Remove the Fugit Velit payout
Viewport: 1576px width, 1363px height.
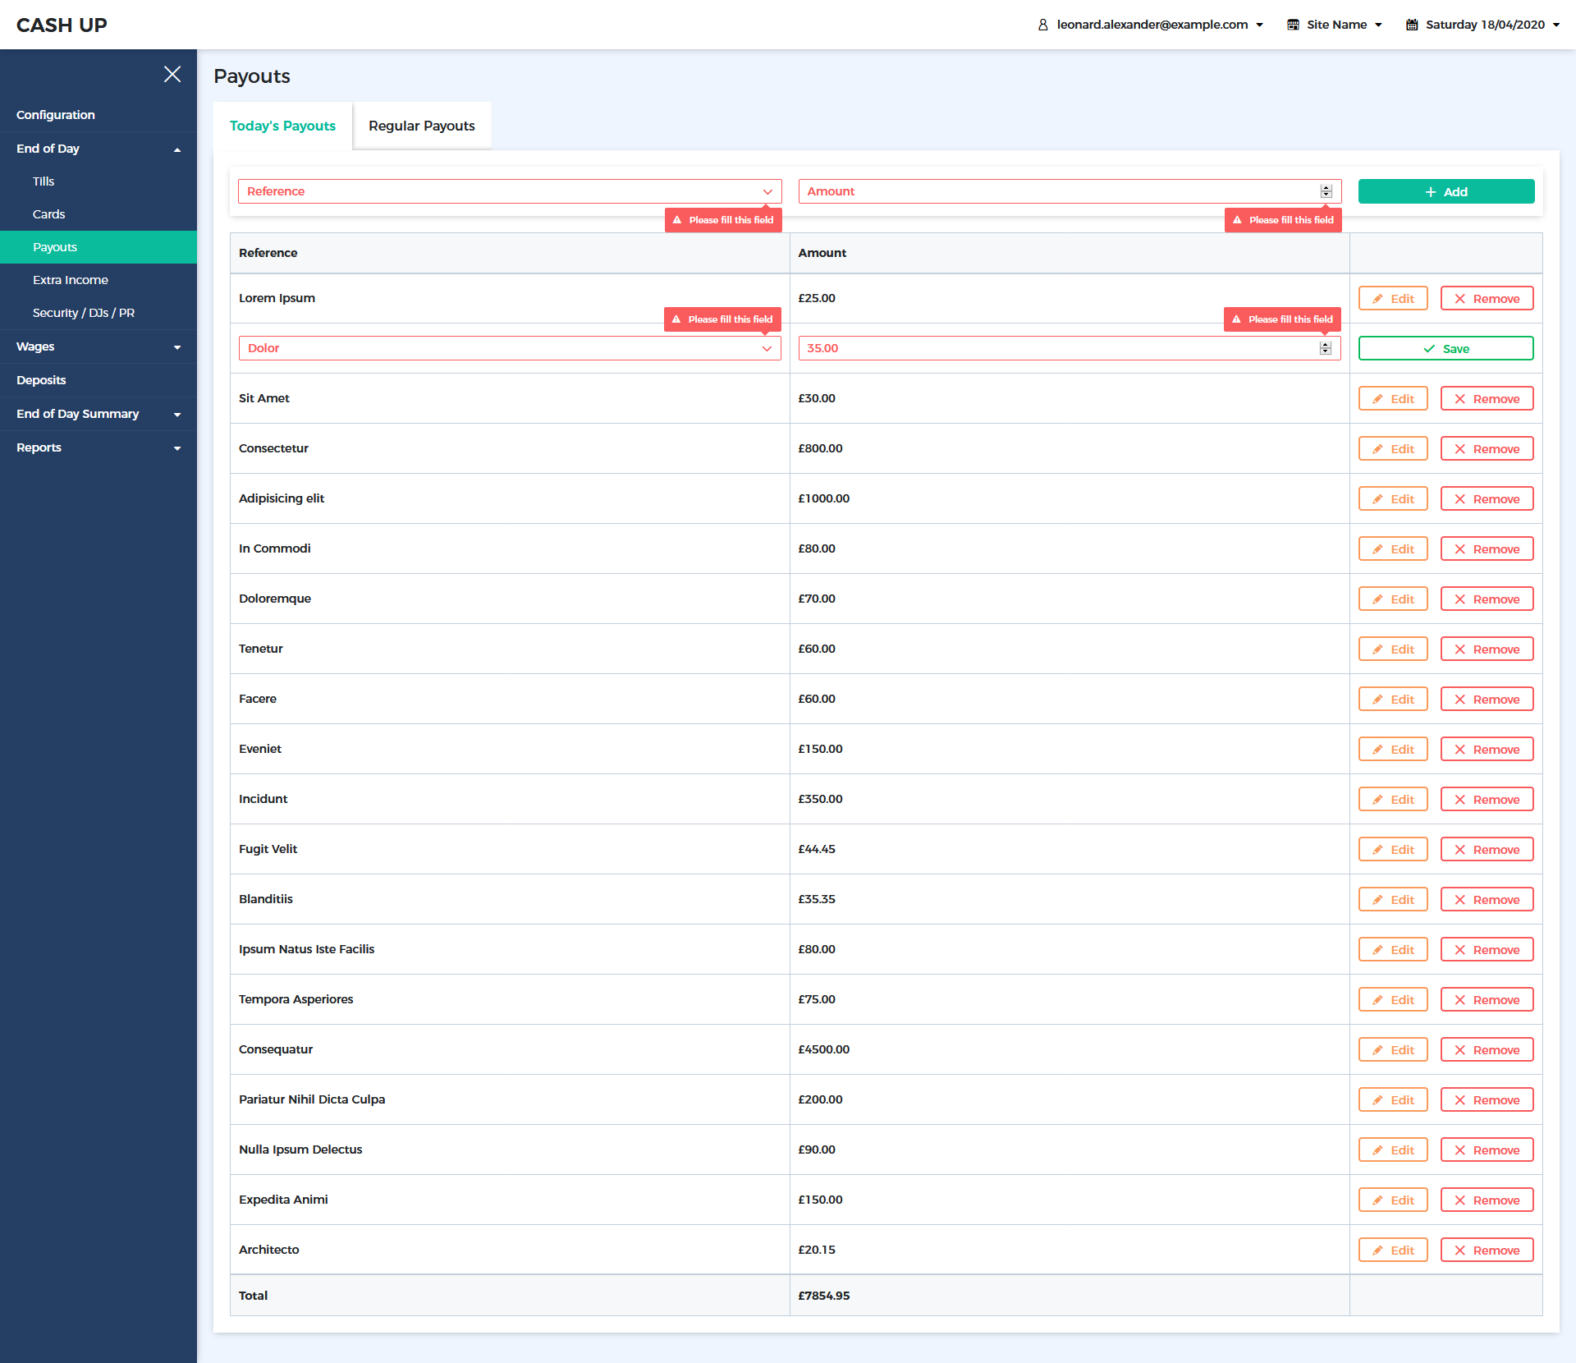pos(1487,850)
